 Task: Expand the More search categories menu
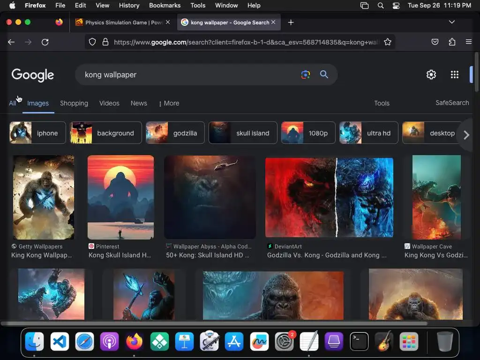[x=169, y=104]
